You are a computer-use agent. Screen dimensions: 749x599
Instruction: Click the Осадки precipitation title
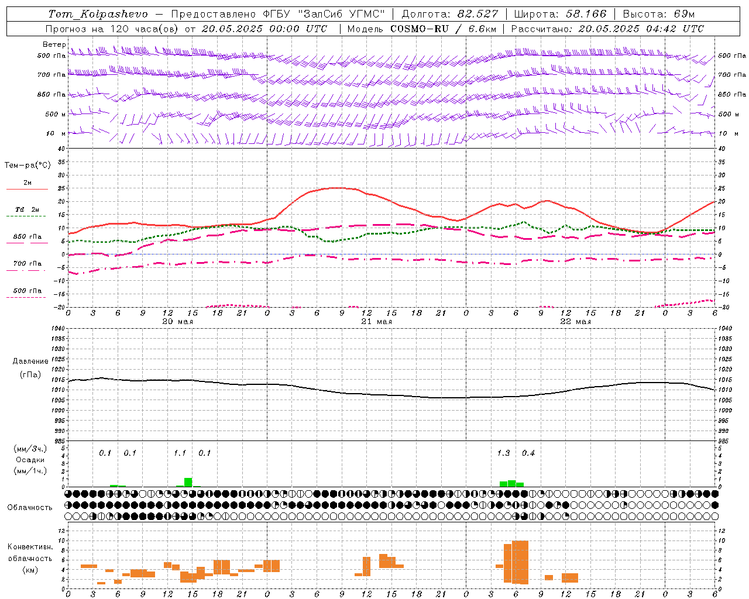pyautogui.click(x=30, y=460)
